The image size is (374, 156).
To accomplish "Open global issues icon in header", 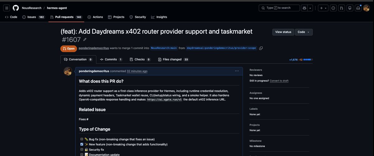I will click(x=333, y=8).
